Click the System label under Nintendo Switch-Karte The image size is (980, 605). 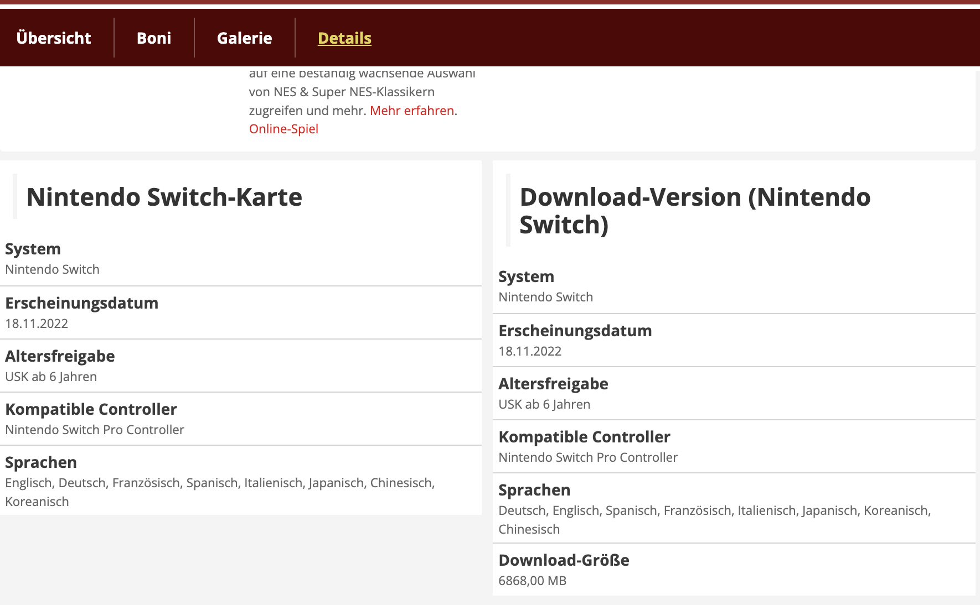pos(33,249)
